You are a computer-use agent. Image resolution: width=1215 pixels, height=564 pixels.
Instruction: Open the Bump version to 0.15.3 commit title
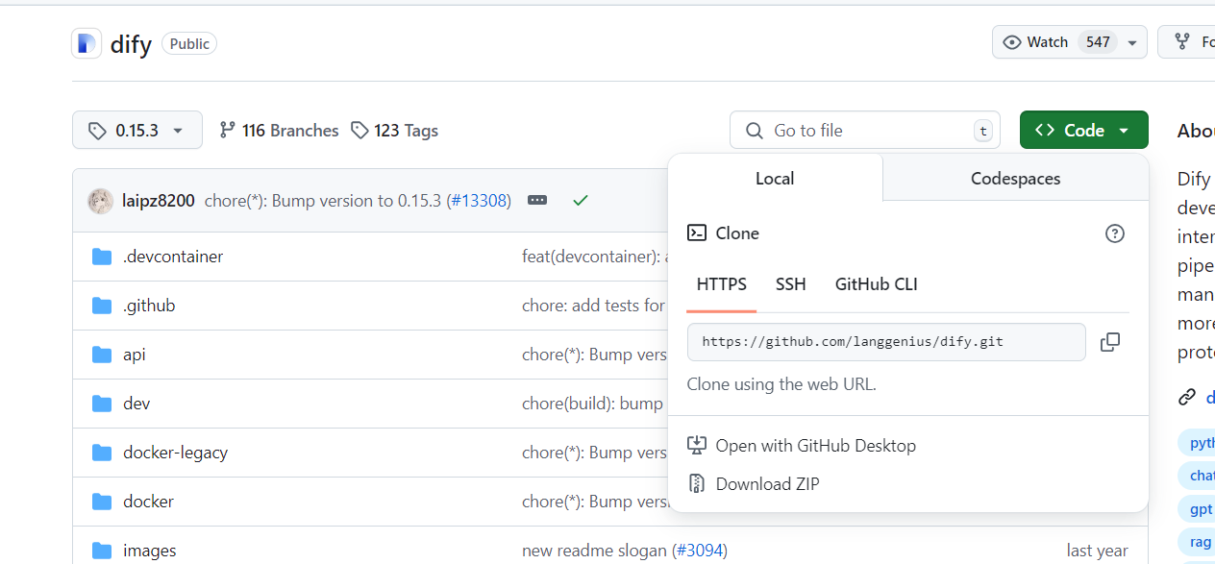tap(323, 201)
